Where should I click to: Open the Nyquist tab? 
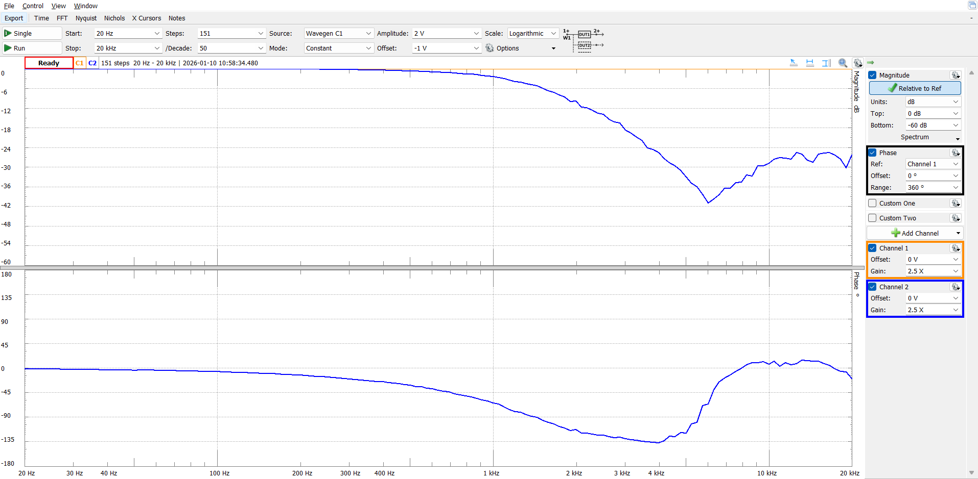pos(86,18)
